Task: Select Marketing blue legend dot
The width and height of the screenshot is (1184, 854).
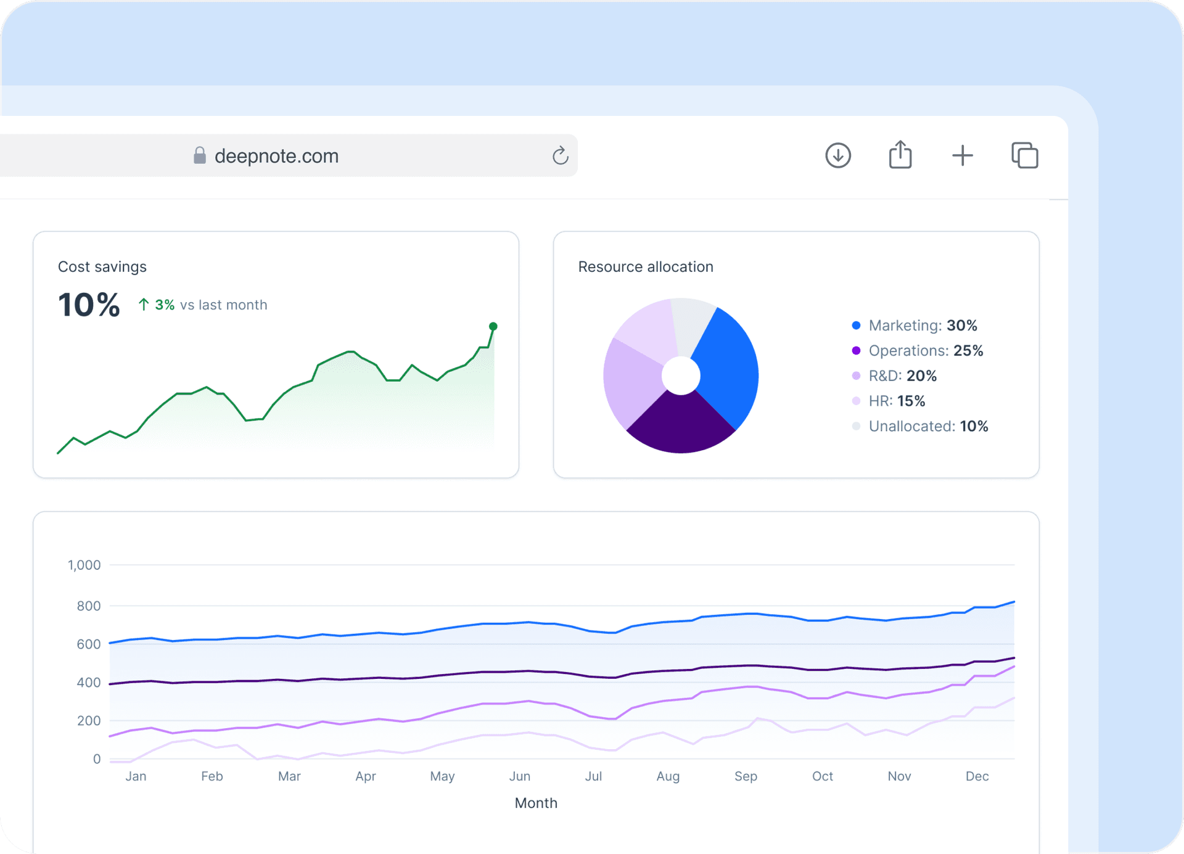Action: coord(856,326)
